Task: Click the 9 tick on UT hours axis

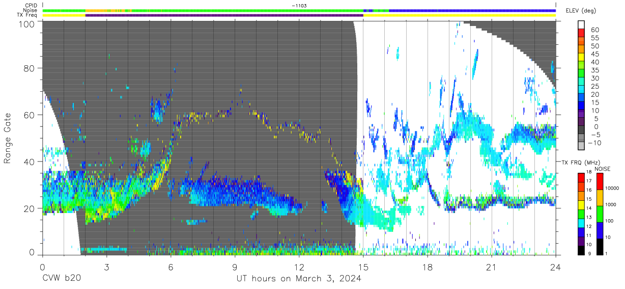Action: (x=235, y=267)
